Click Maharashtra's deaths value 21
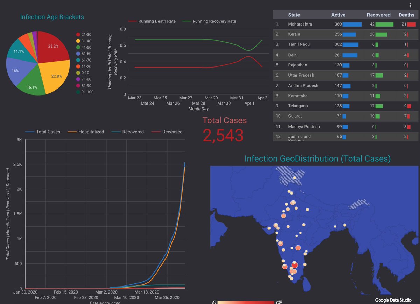The width and height of the screenshot is (420, 304). (404, 24)
